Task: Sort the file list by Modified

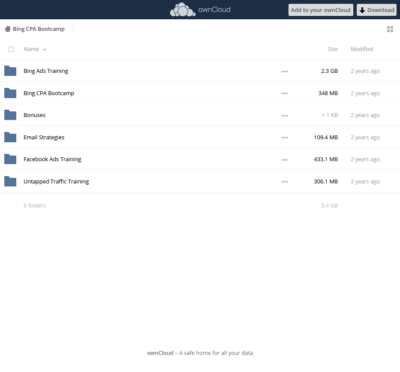Action: 362,49
